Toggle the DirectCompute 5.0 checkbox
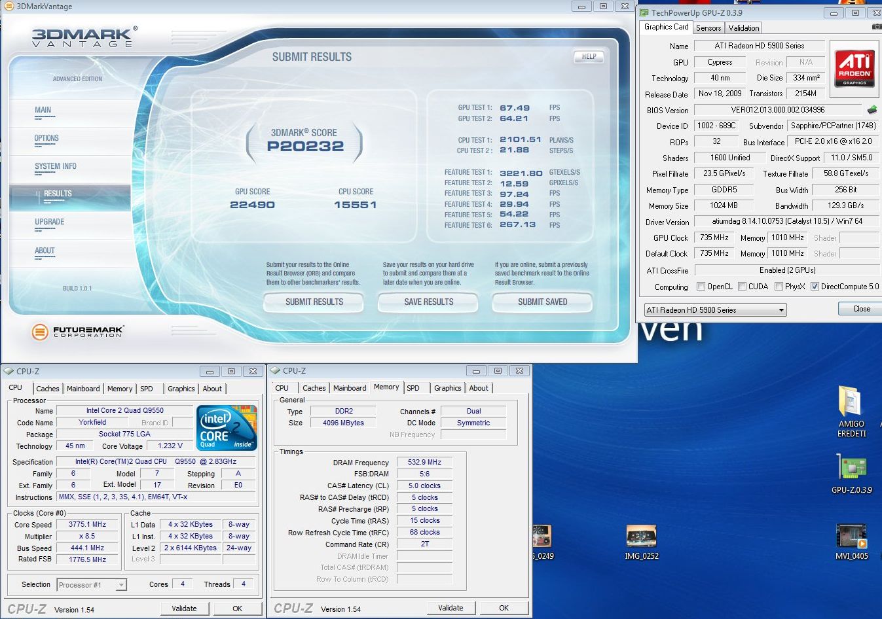The width and height of the screenshot is (882, 619). pyautogui.click(x=815, y=287)
